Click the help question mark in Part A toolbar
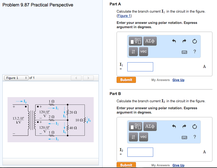This screenshot has width=217, height=168. [194, 52]
